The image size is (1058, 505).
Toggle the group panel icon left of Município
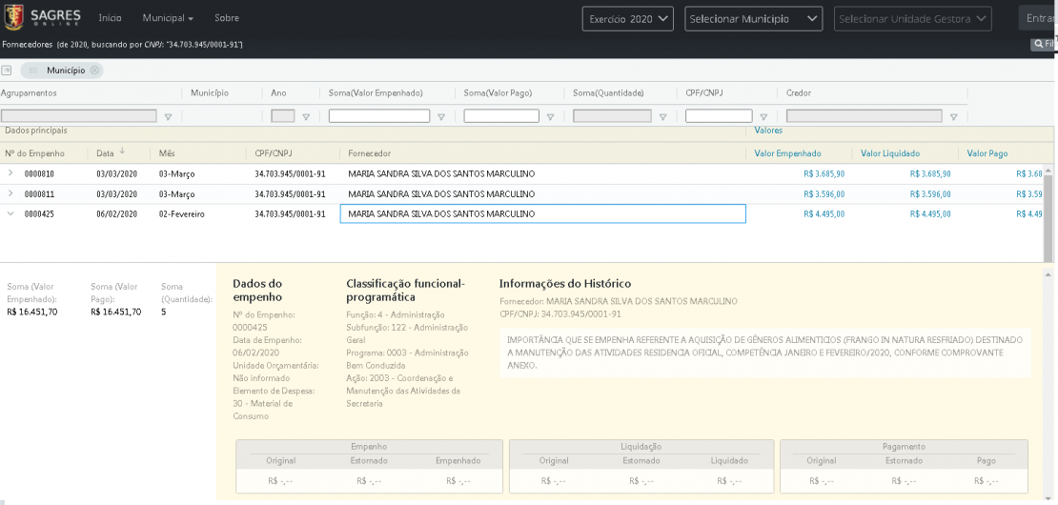7,71
